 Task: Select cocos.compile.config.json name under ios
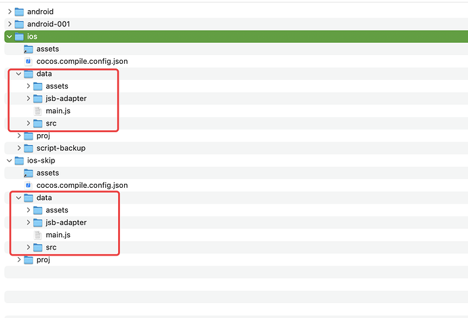(x=82, y=61)
